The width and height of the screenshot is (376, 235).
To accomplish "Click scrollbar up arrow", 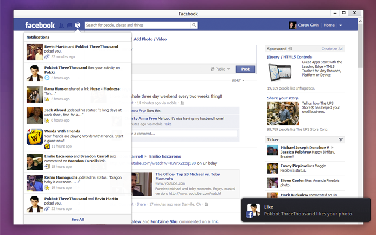I will (x=360, y=21).
